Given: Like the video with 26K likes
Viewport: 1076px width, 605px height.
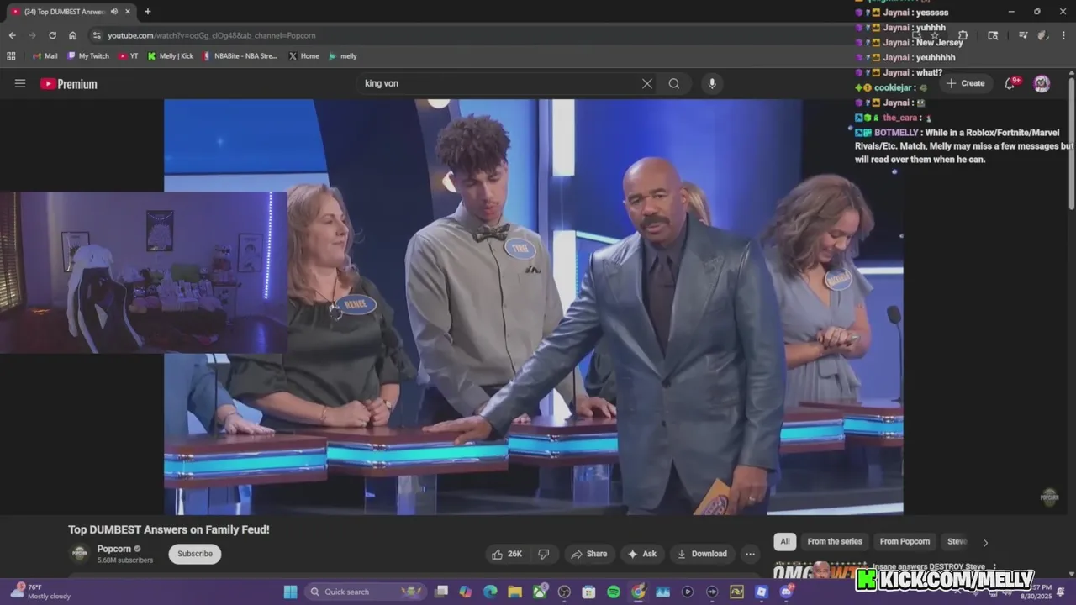Looking at the screenshot, I should [x=507, y=554].
